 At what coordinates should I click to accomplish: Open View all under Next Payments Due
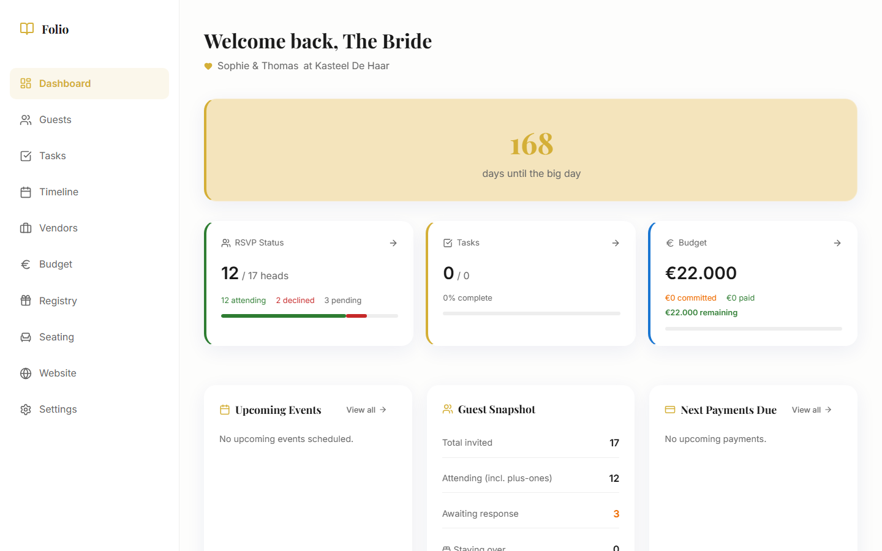click(811, 410)
